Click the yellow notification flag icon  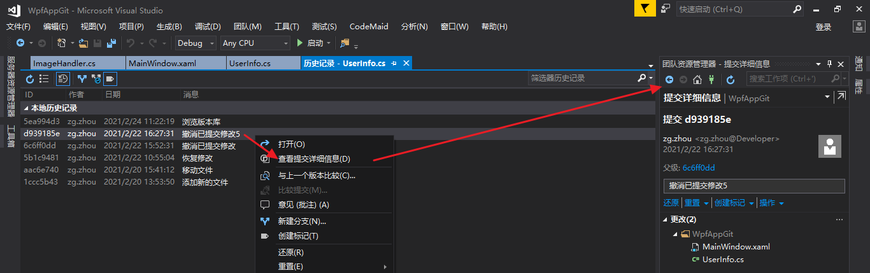point(645,9)
